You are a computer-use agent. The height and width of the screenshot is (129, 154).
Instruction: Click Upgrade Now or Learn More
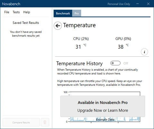[103, 110]
